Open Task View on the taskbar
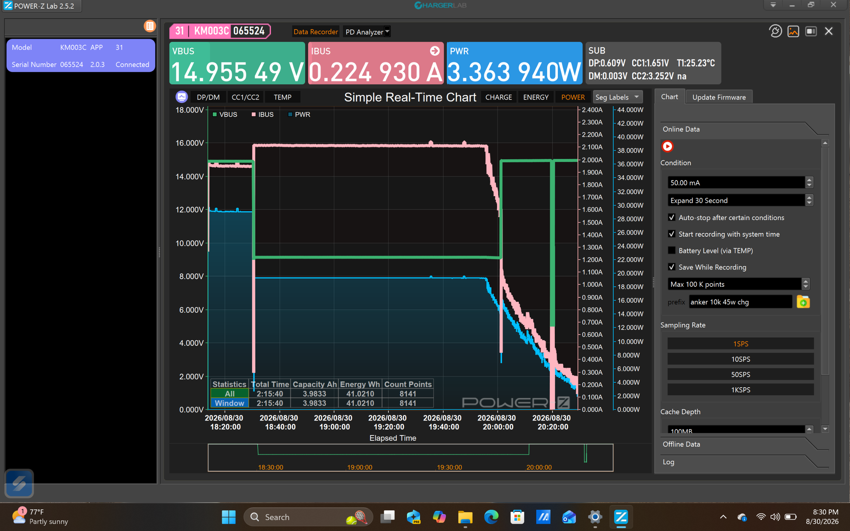Screen dimensions: 850x531 (x=388, y=517)
